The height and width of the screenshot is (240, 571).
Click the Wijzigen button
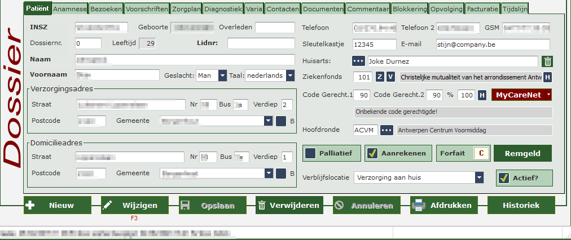pyautogui.click(x=134, y=206)
